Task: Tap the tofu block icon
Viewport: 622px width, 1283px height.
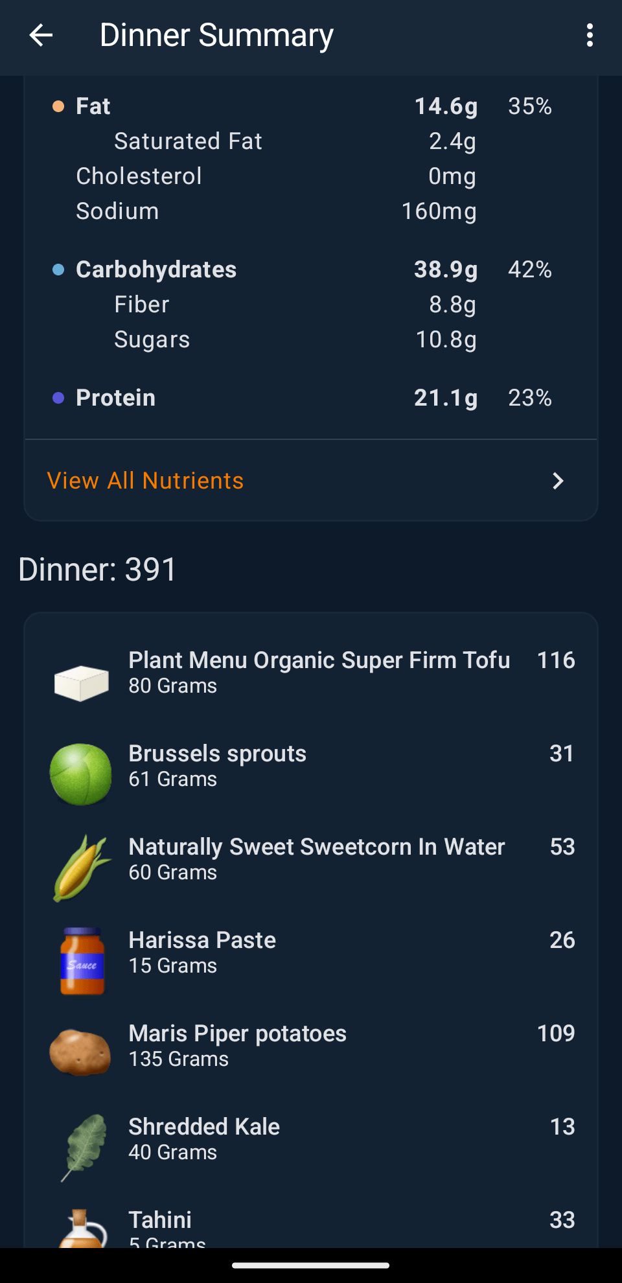Action: [81, 683]
